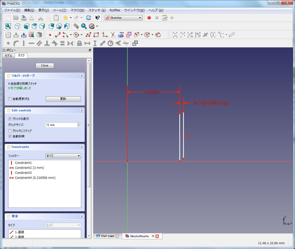Uncheck the グリッドの表示 checkbox
Image resolution: width=295 pixels, height=249 pixels.
(10, 119)
